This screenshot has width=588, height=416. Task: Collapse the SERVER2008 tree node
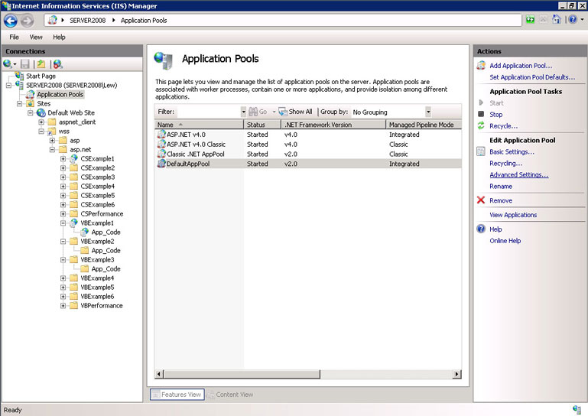tap(9, 86)
